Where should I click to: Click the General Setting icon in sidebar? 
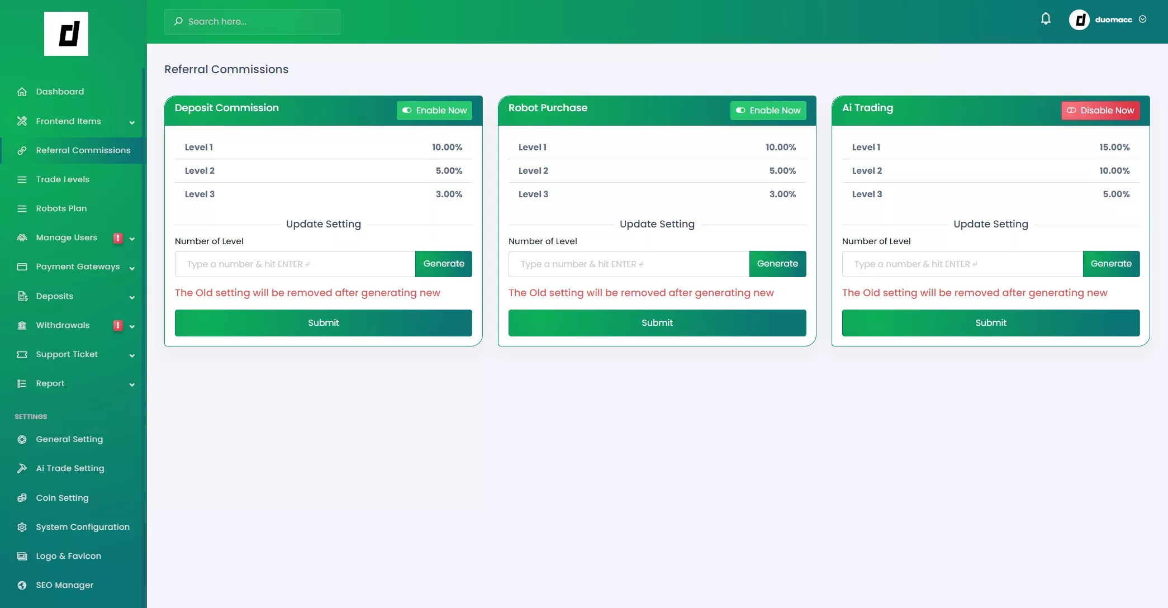pyautogui.click(x=22, y=439)
